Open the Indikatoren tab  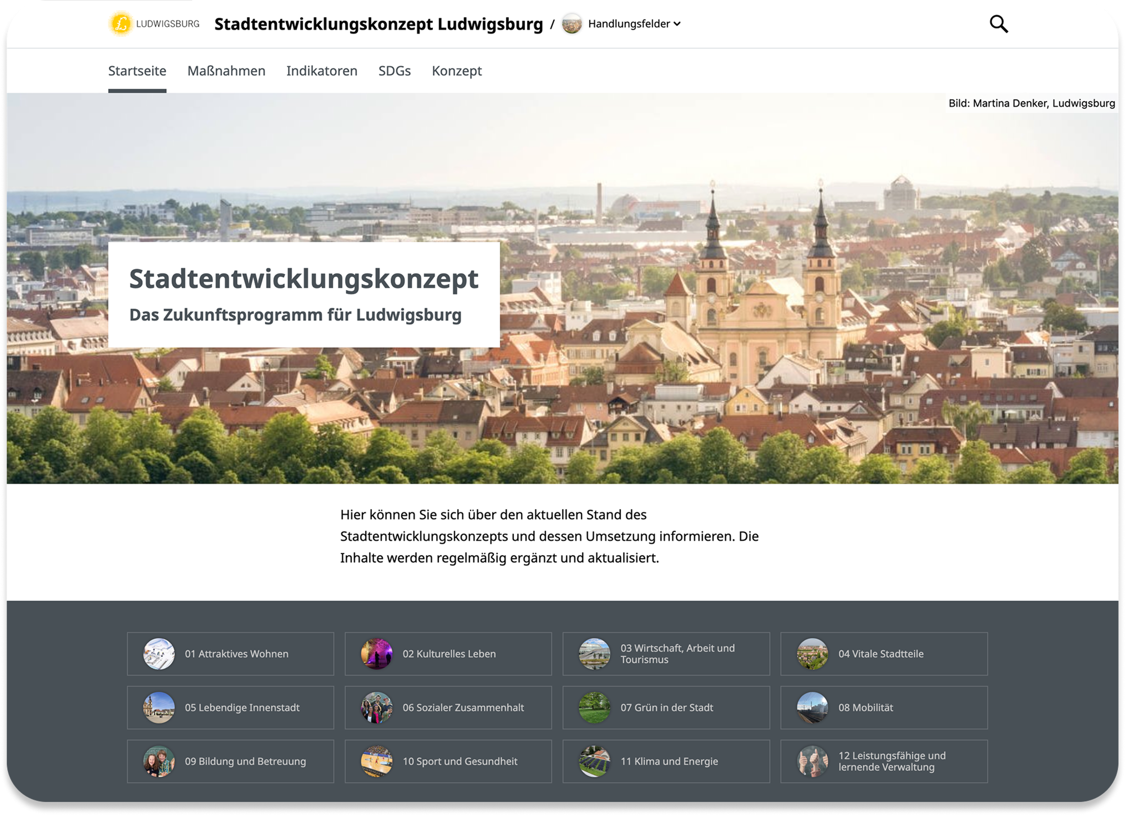coord(322,71)
